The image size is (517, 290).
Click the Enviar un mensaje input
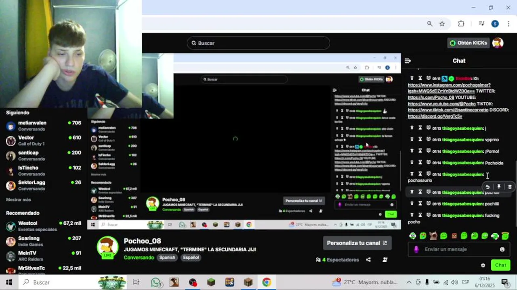pyautogui.click(x=458, y=249)
